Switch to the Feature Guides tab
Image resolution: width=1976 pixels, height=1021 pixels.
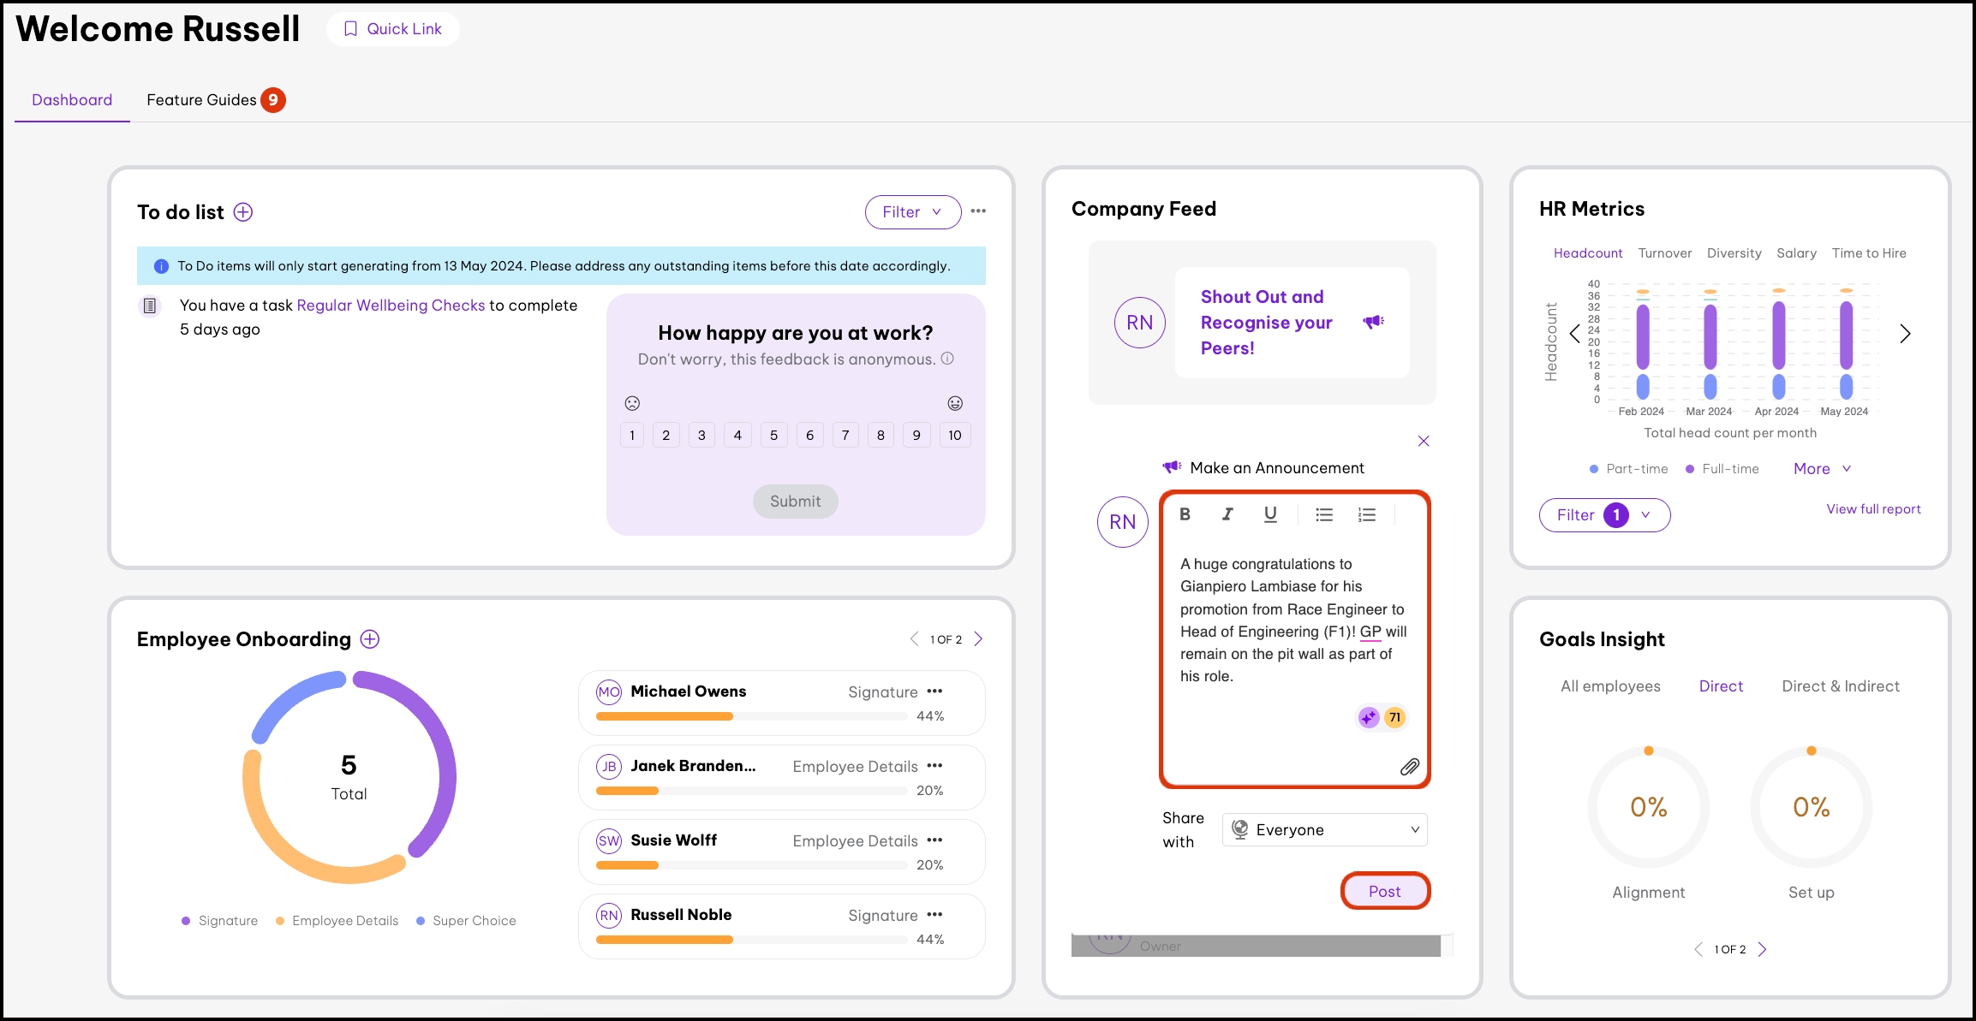(x=202, y=100)
